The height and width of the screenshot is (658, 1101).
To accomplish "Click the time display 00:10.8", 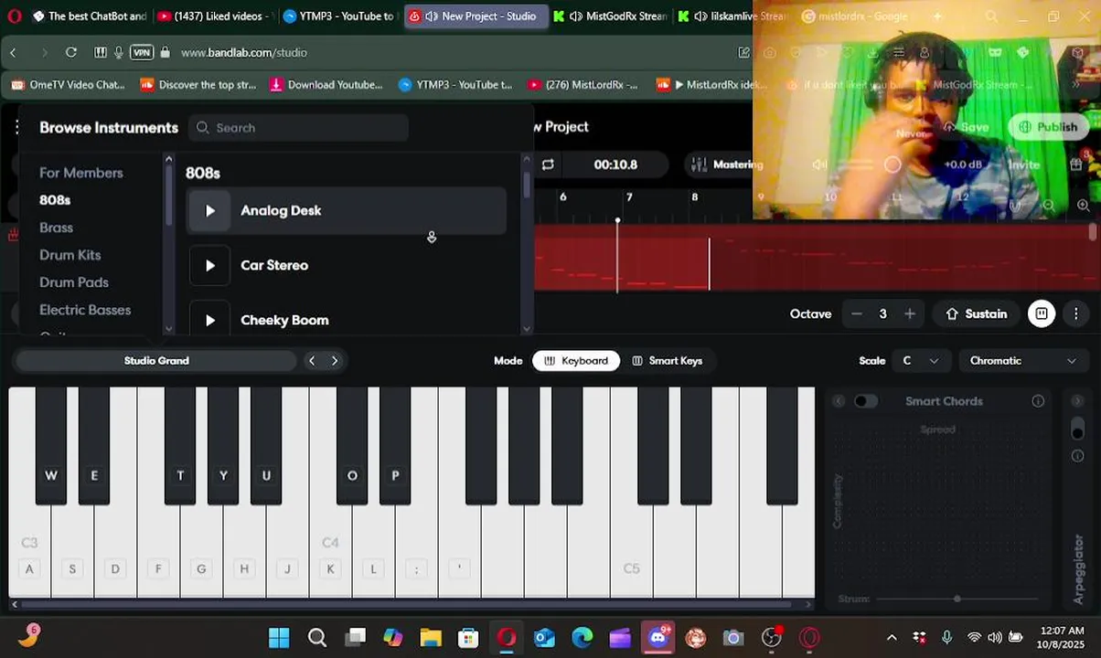I will pos(615,164).
